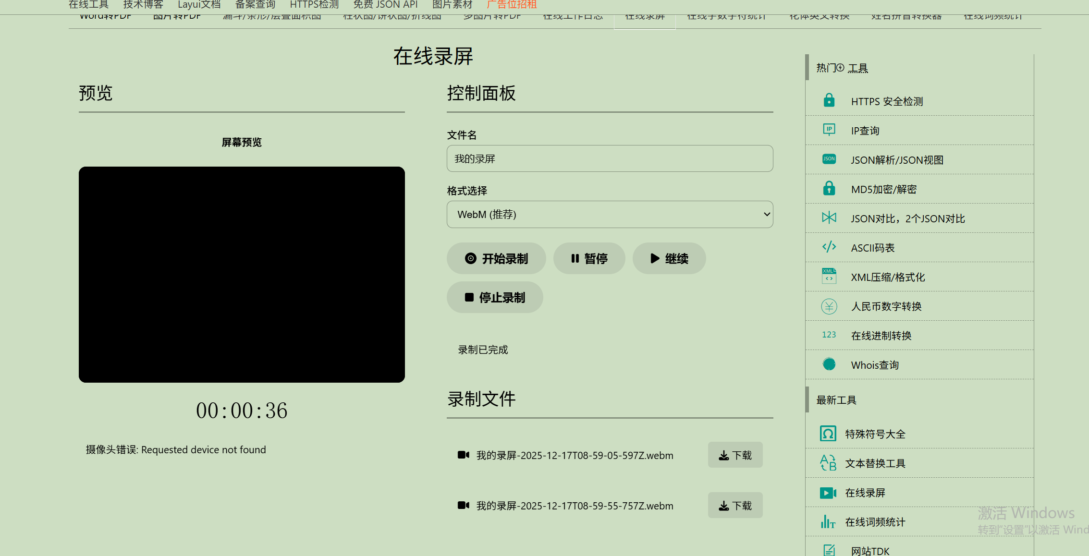The height and width of the screenshot is (556, 1089).
Task: Click the XML压缩/格式化 file icon
Action: click(x=829, y=276)
